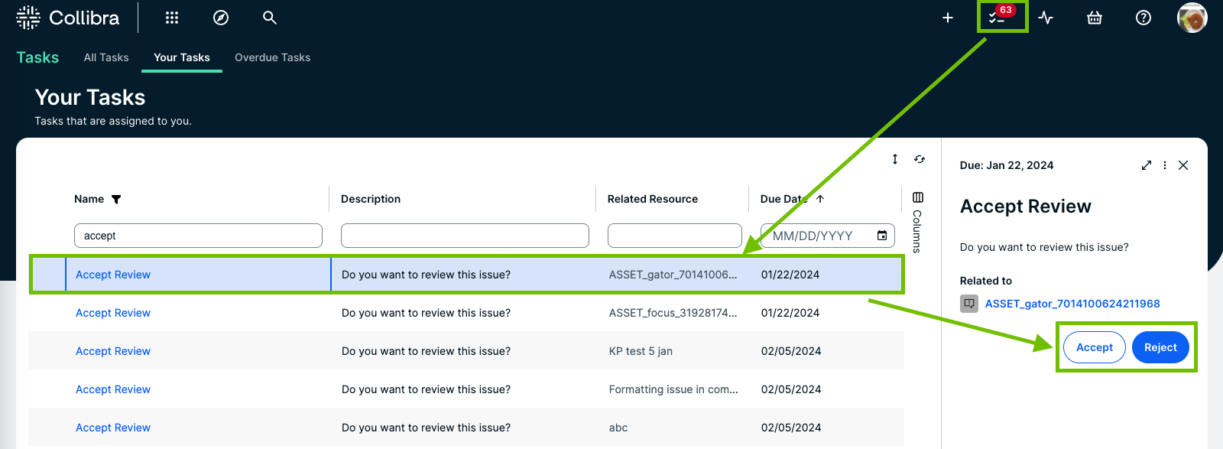Click the Name column filter icon

(116, 200)
